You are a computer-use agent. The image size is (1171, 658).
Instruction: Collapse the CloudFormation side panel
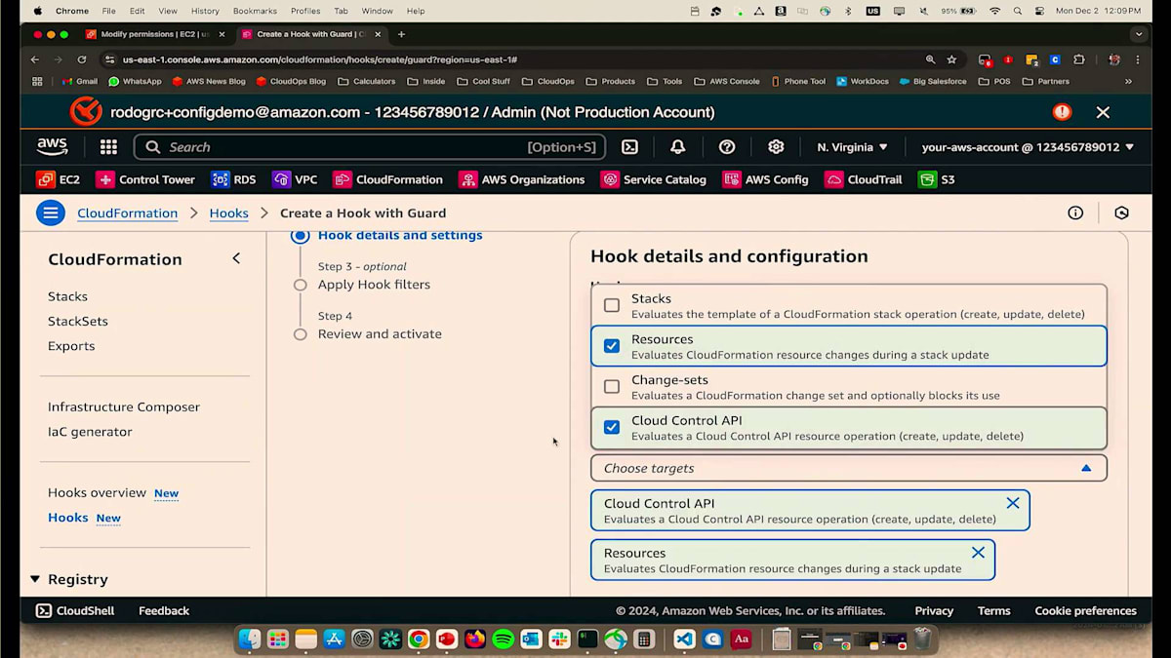(236, 258)
